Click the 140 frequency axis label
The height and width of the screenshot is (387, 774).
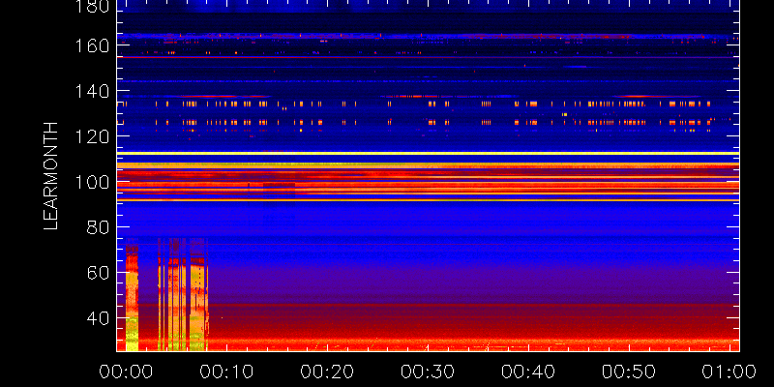[x=92, y=92]
